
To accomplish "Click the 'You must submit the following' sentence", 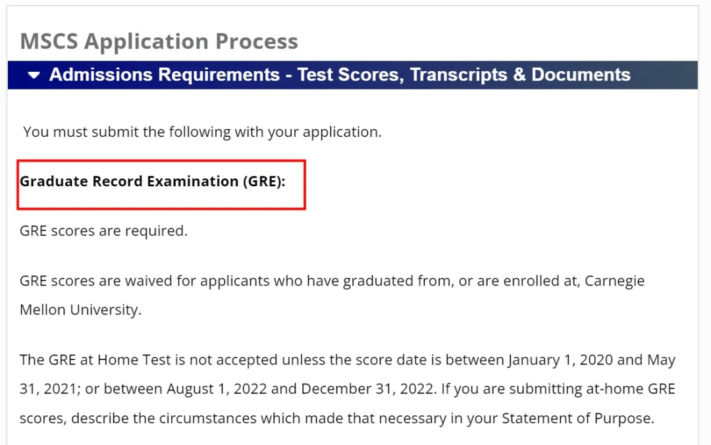I will coord(202,132).
